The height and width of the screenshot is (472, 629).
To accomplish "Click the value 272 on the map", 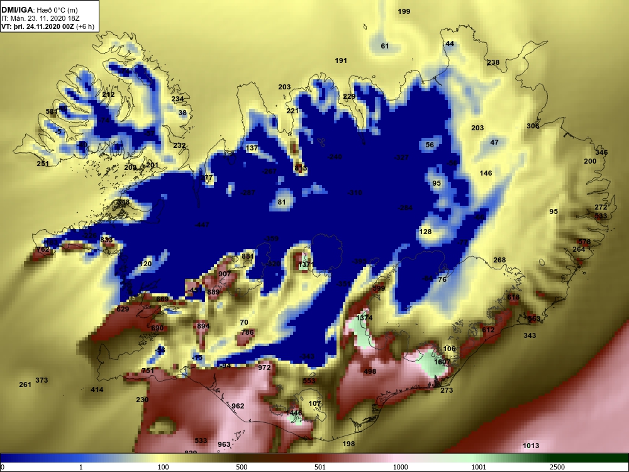I will [x=601, y=207].
